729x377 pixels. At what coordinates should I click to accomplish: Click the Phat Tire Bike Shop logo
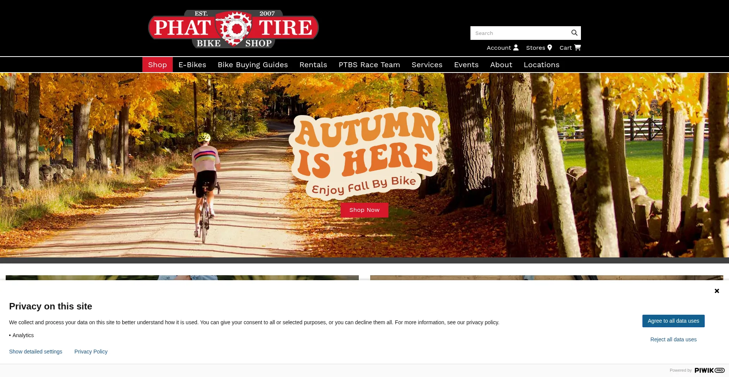(x=233, y=29)
